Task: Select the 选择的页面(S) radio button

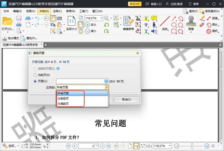Action: (x=35, y=69)
